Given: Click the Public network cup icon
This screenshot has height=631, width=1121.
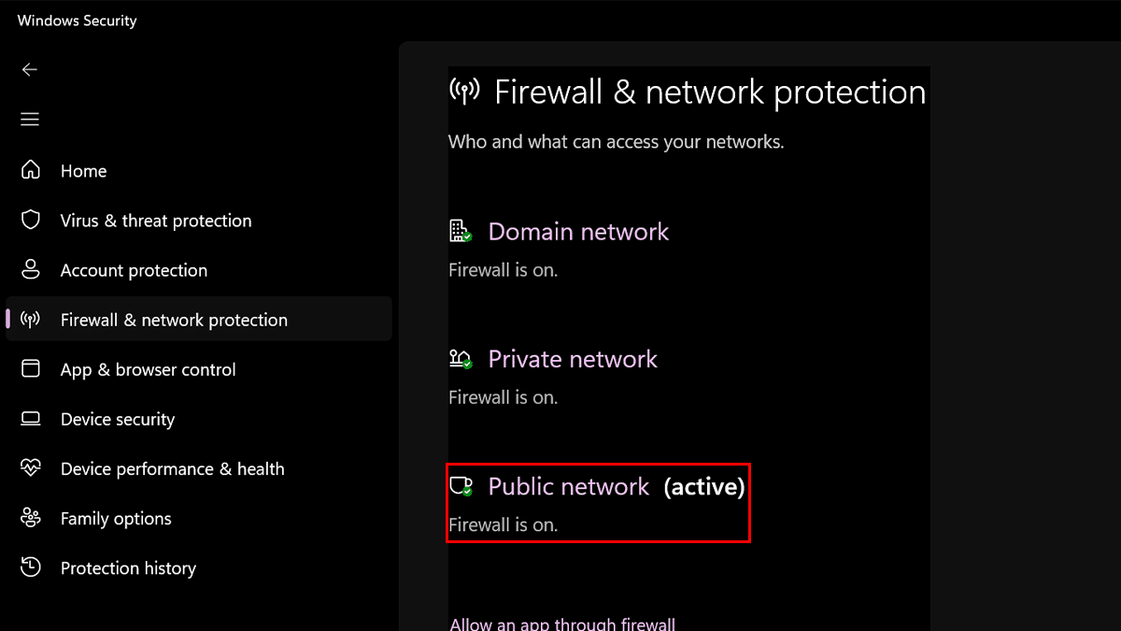Looking at the screenshot, I should (x=460, y=486).
